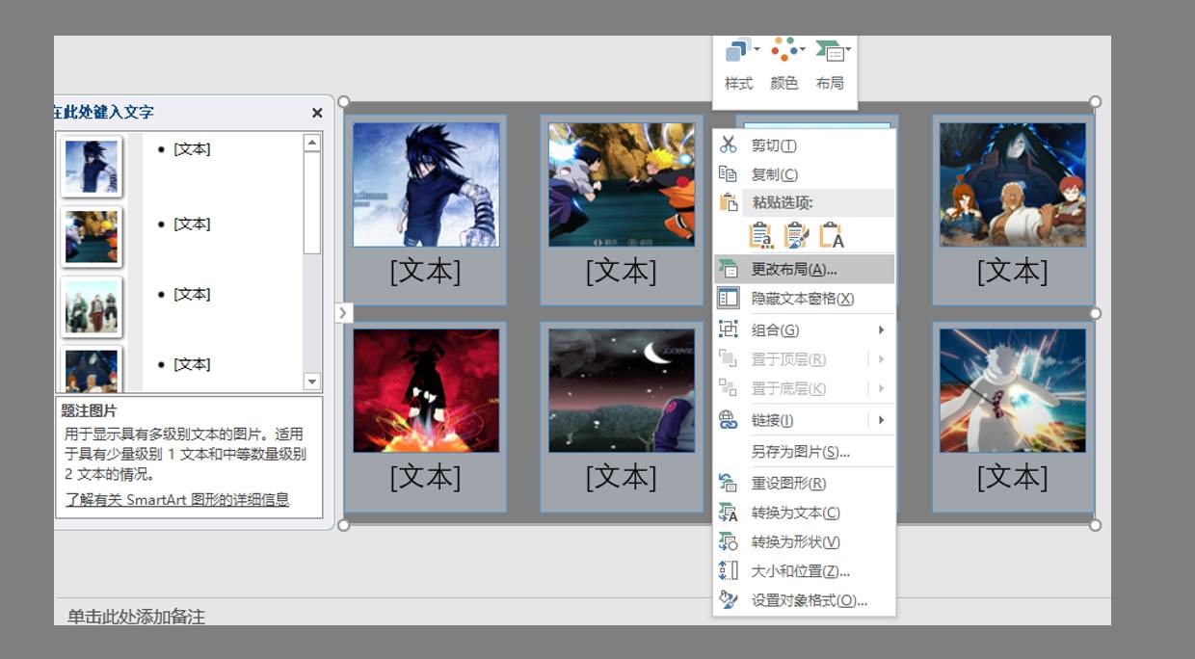Close the text pane with X
1195x659 pixels.
coord(317,113)
